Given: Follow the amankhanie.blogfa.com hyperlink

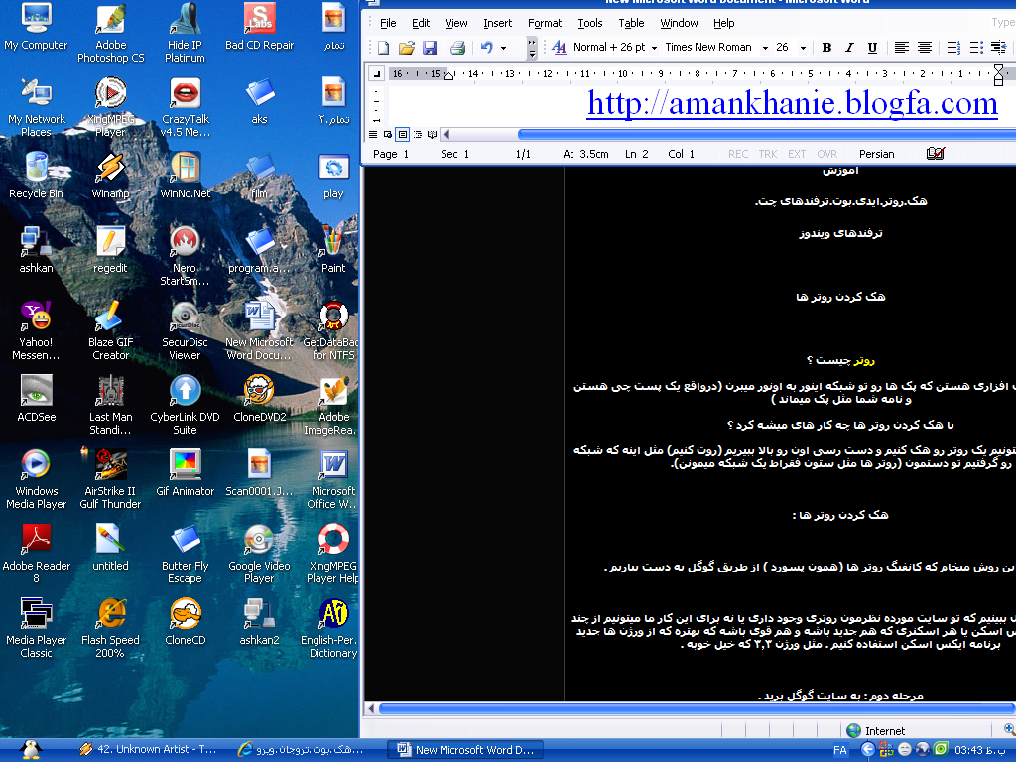Looking at the screenshot, I should (792, 103).
